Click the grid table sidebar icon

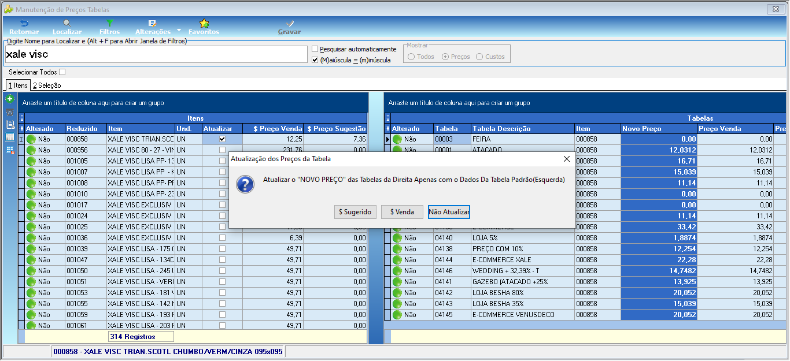point(10,137)
